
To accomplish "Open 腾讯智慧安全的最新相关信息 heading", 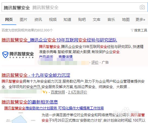I will (30, 102).
